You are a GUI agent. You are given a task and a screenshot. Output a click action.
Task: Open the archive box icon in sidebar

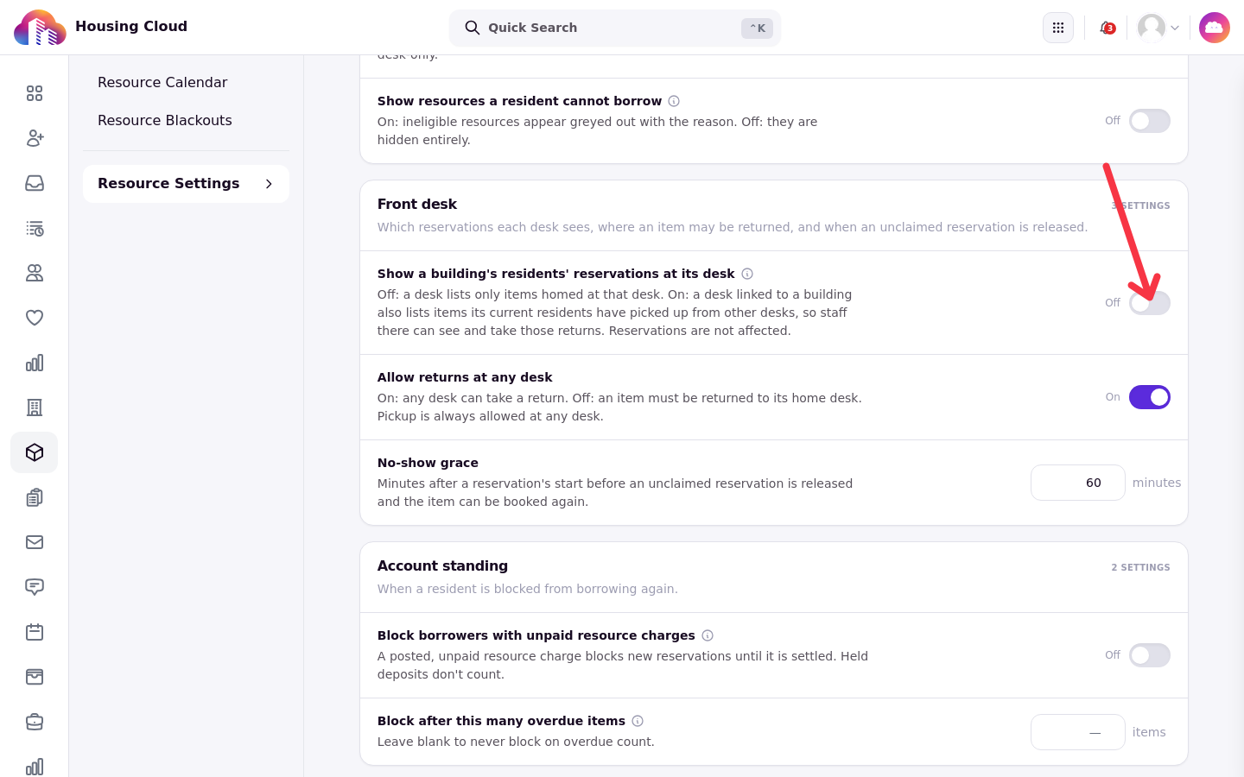click(35, 677)
